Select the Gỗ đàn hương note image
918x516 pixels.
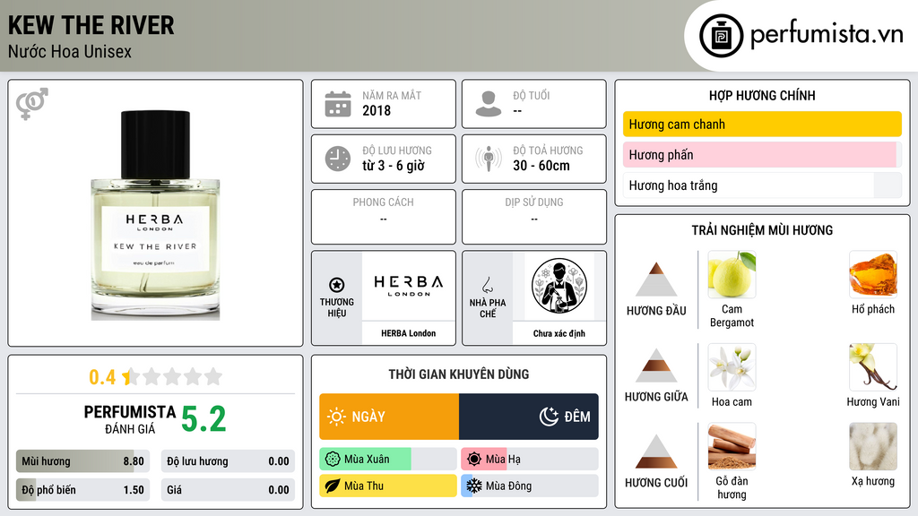732,446
